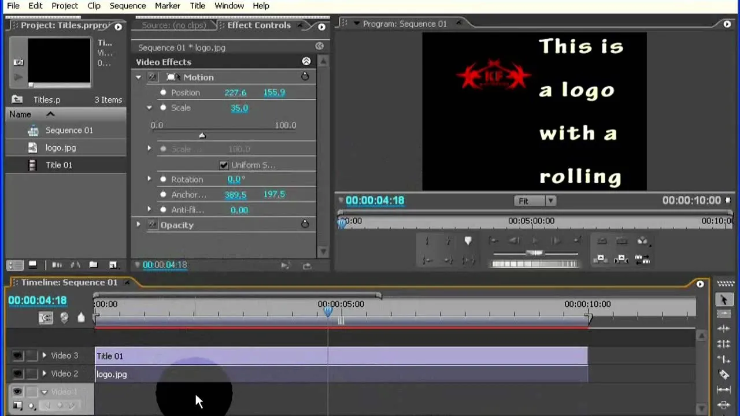Open the Sequence menu
The height and width of the screenshot is (416, 740).
click(127, 6)
